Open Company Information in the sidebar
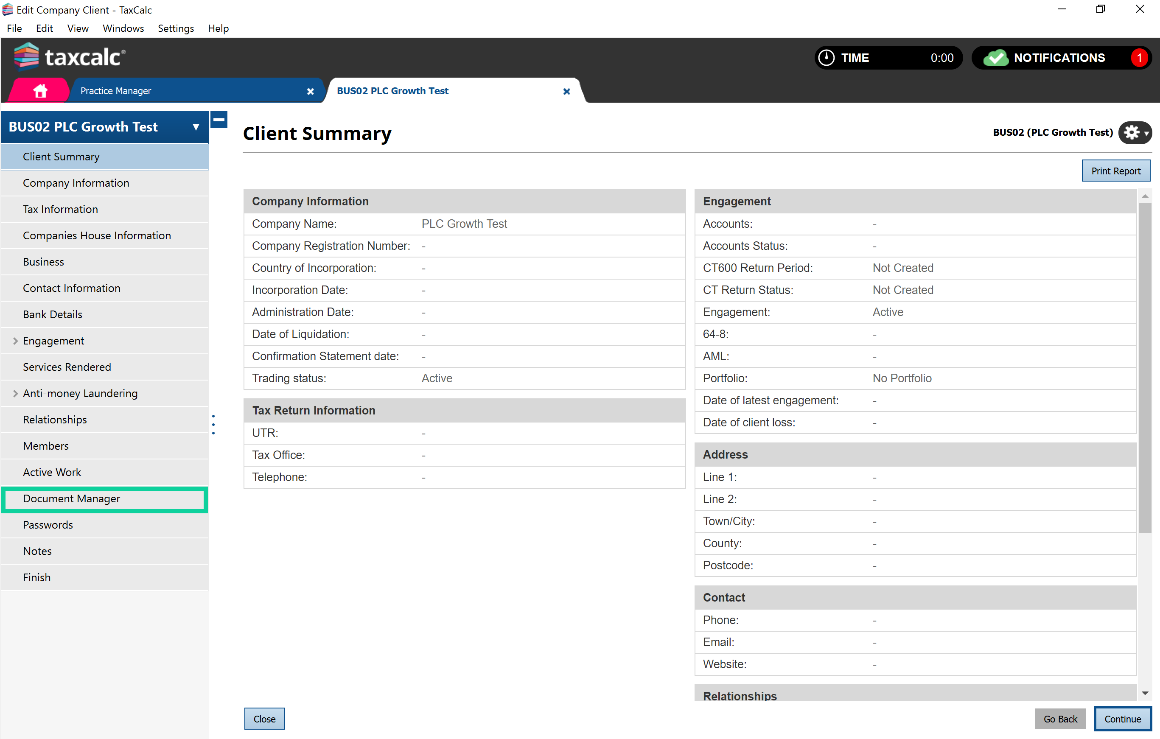Screen dimensions: 1160x739 [x=104, y=183]
